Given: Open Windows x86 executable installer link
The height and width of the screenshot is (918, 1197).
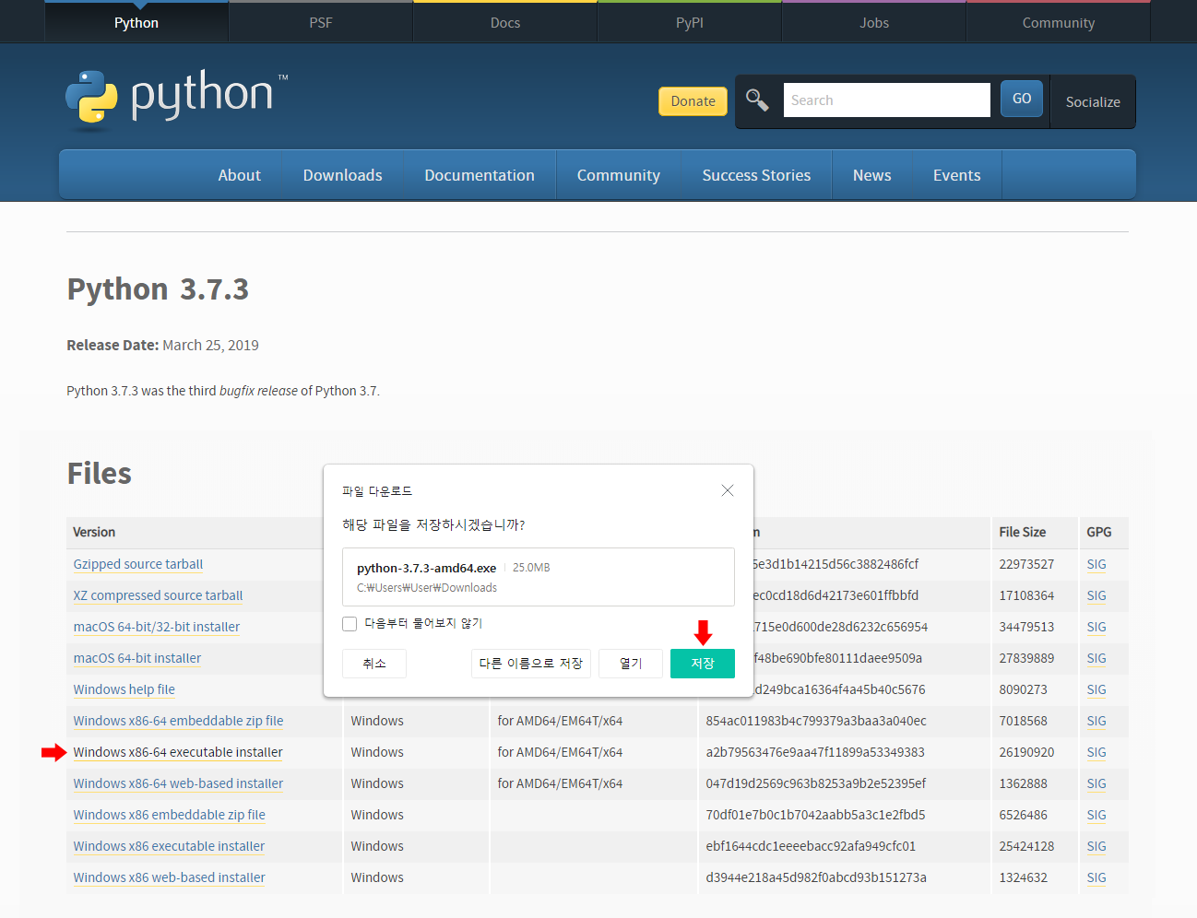Looking at the screenshot, I should 169,846.
